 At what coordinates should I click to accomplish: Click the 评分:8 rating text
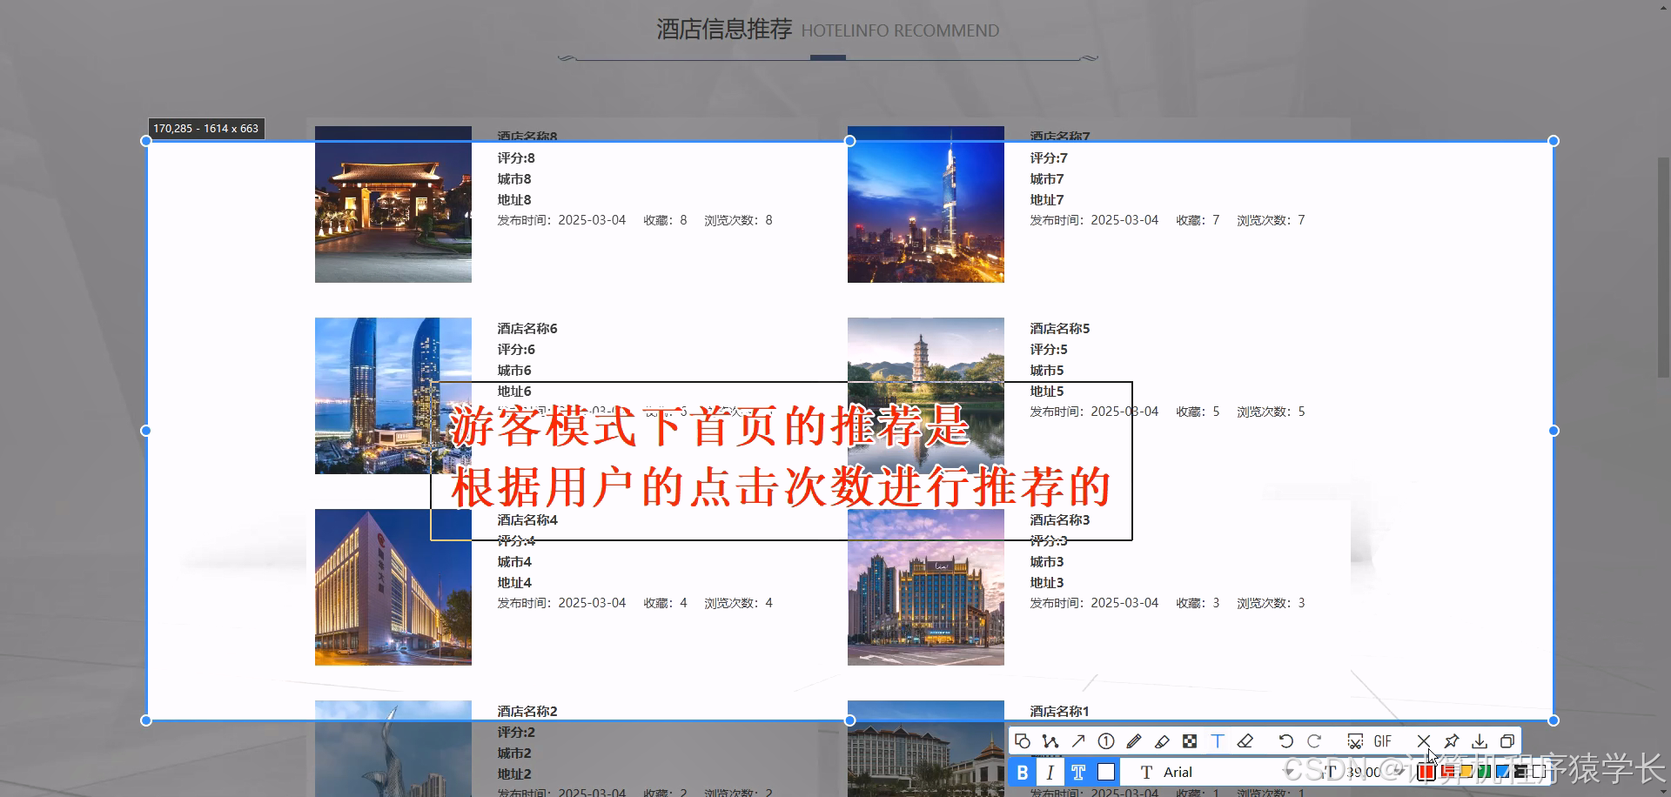pyautogui.click(x=516, y=158)
